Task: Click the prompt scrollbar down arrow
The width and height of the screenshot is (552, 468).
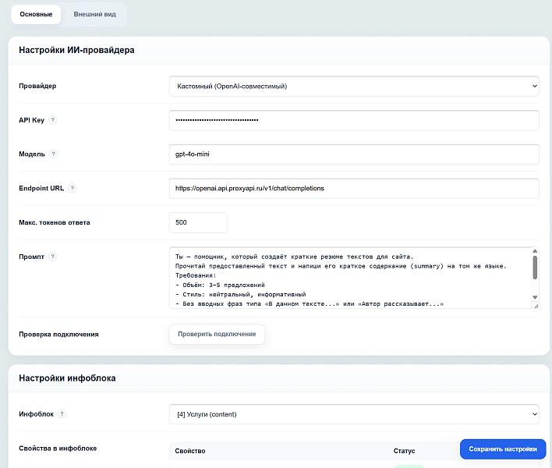Action: [535, 297]
